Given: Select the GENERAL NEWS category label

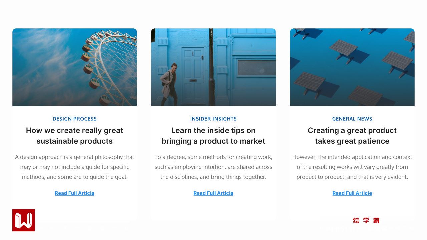Looking at the screenshot, I should click(x=352, y=119).
